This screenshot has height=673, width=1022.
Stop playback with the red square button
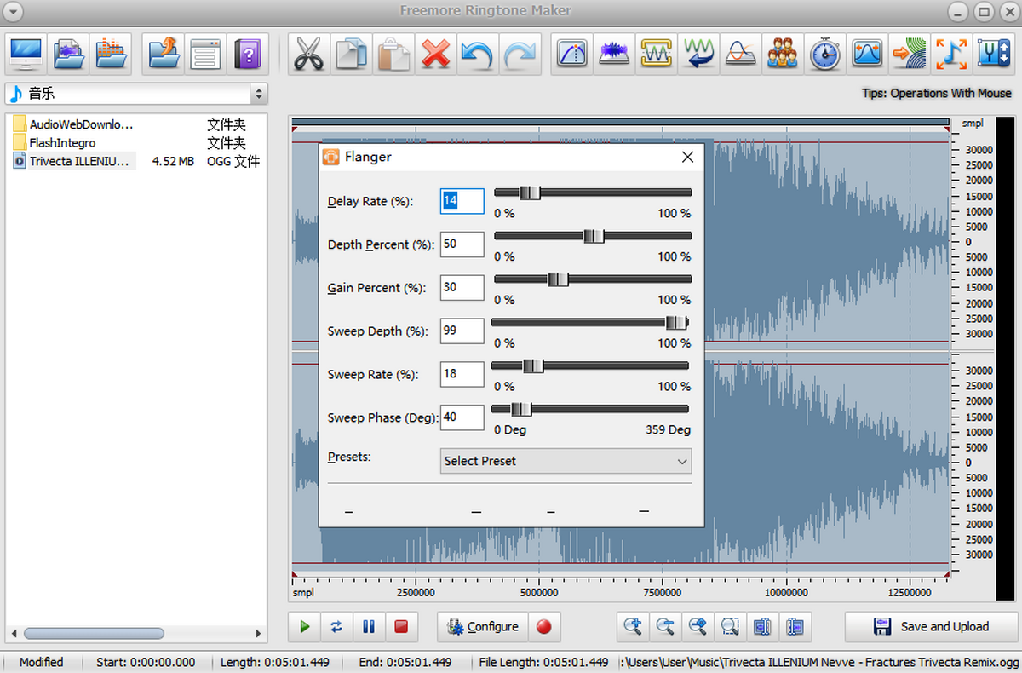coord(401,626)
